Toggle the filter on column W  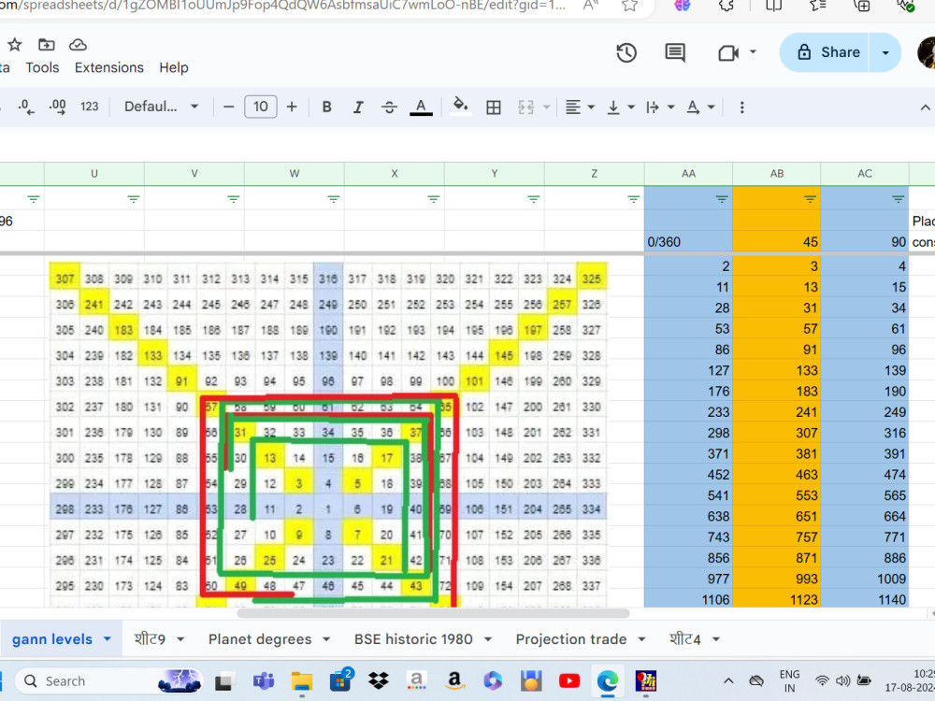point(334,199)
